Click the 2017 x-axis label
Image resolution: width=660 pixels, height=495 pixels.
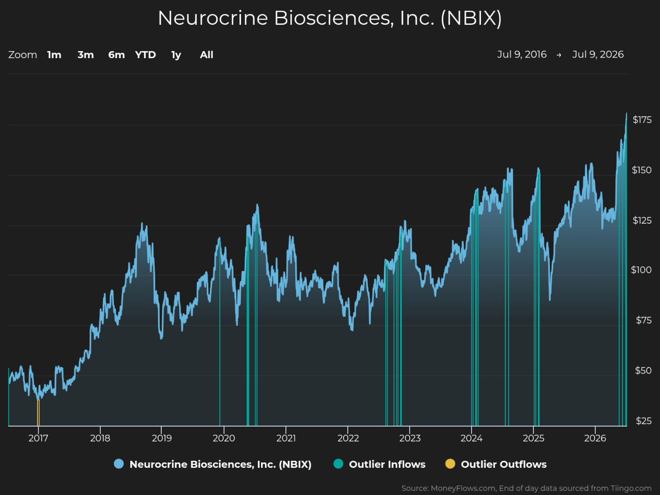tap(38, 438)
